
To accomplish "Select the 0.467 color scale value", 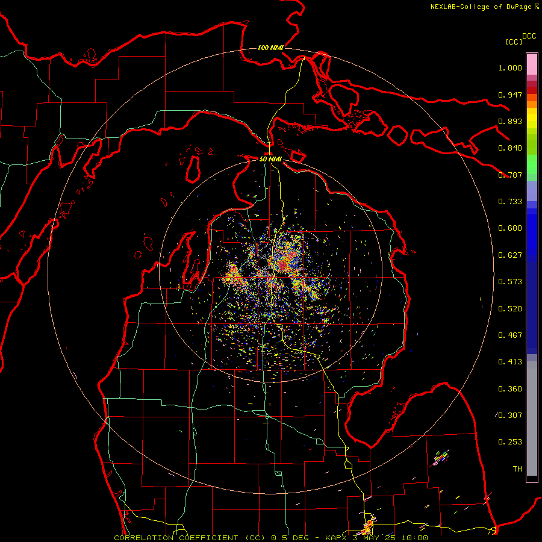I will [x=510, y=335].
